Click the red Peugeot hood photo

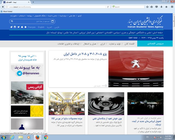136,69
